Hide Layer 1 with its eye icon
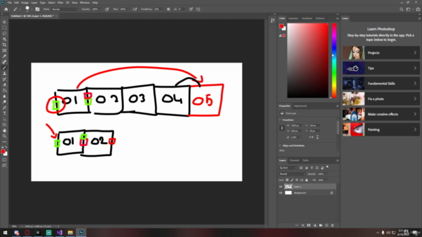 [281, 186]
